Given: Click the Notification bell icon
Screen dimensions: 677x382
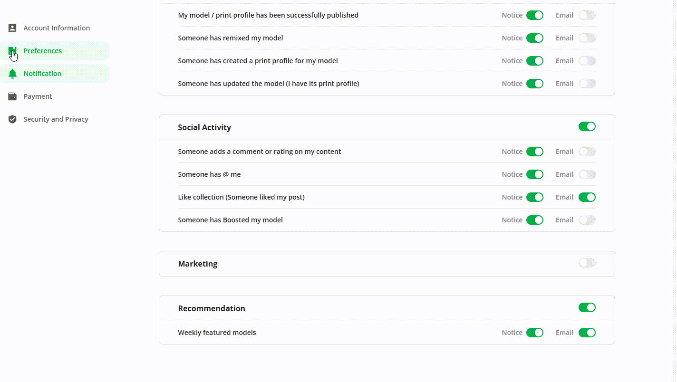Looking at the screenshot, I should 12,74.
